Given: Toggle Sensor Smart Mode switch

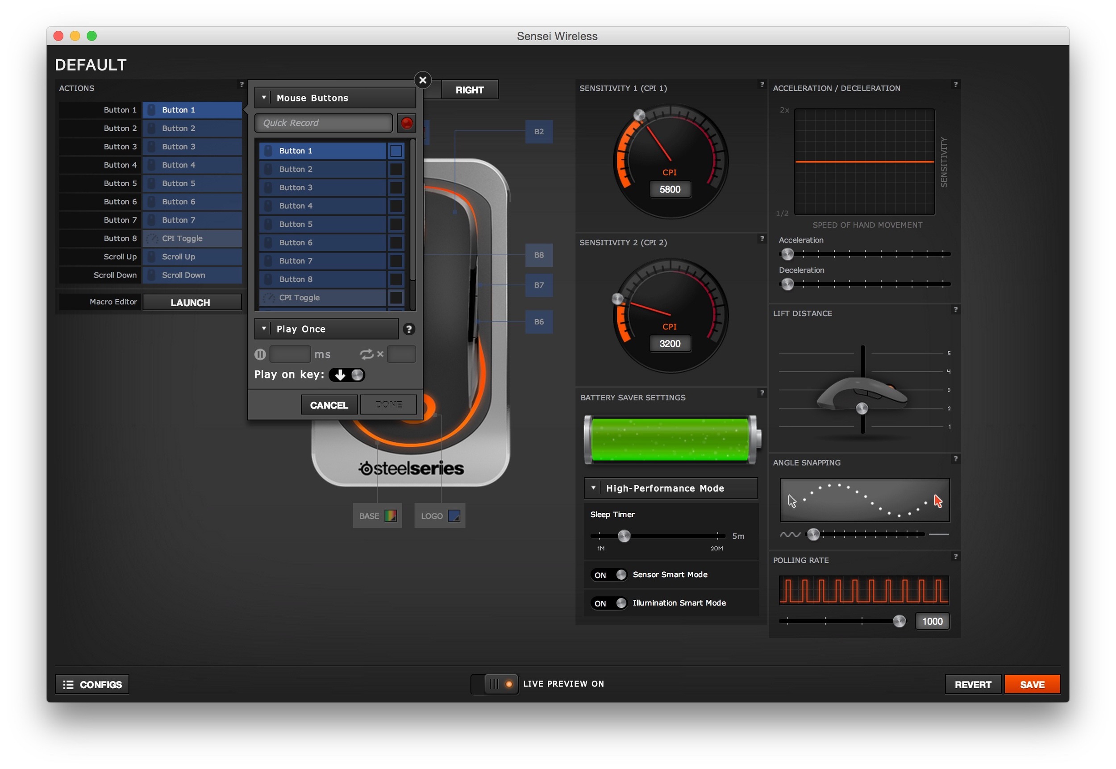Looking at the screenshot, I should point(609,575).
